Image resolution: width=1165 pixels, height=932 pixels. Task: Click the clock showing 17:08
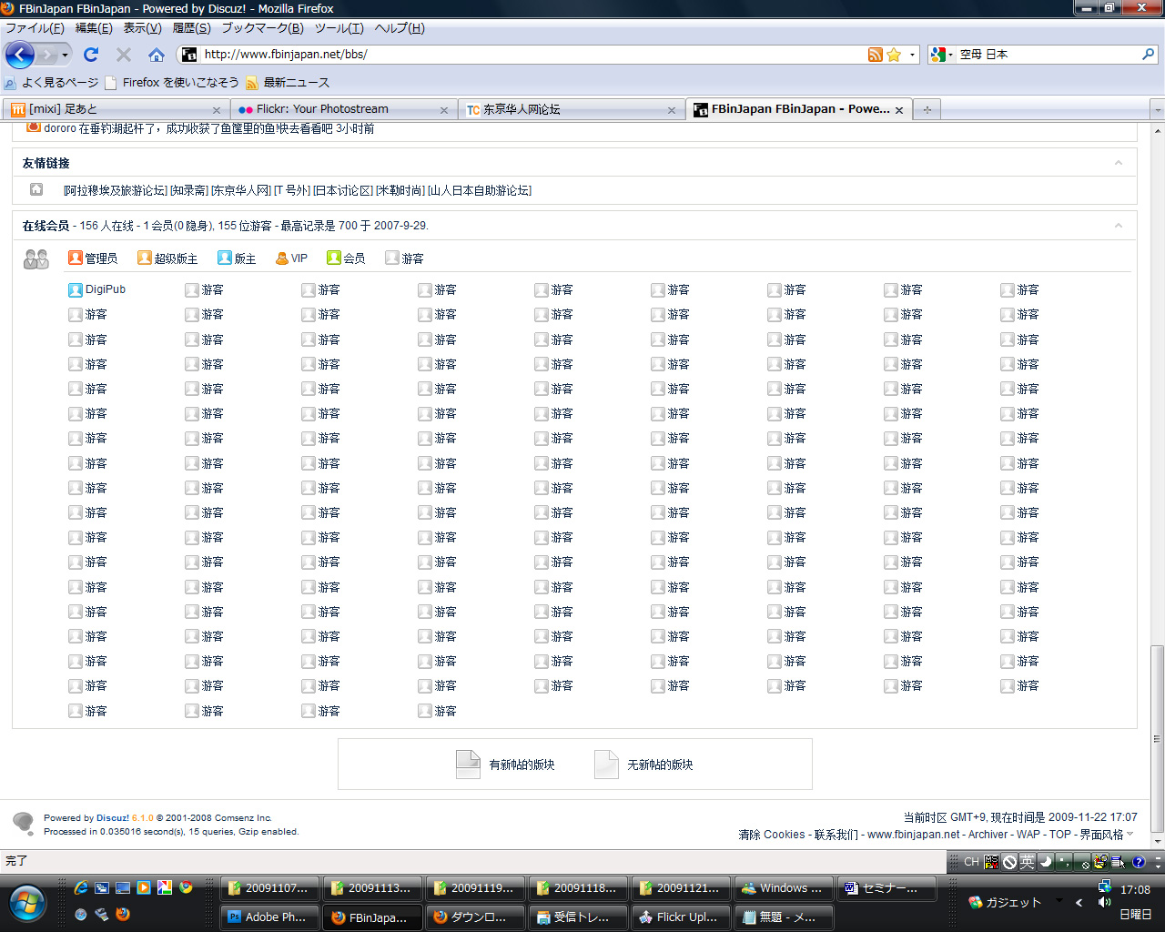(x=1135, y=890)
